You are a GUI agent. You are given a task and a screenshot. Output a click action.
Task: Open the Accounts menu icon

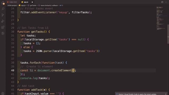(3, 93)
